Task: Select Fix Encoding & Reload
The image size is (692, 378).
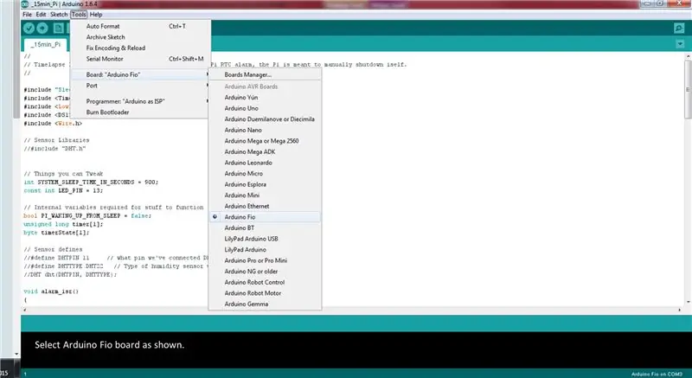Action: pyautogui.click(x=140, y=48)
